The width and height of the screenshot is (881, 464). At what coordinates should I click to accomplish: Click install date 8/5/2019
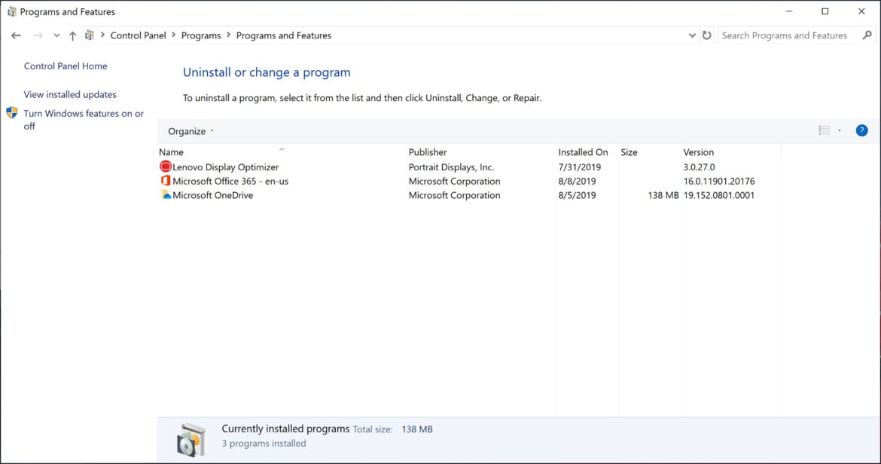click(x=577, y=195)
